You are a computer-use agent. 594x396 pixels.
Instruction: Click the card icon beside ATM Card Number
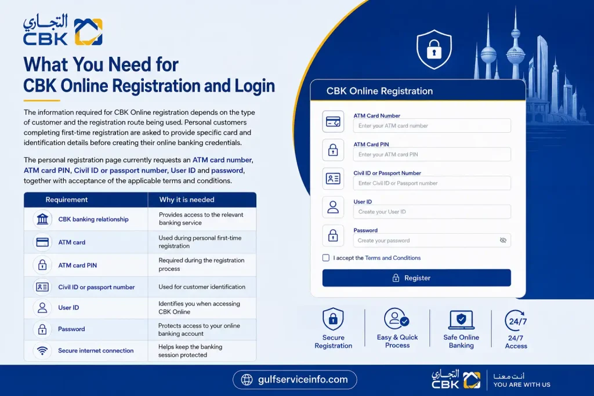[x=333, y=122]
